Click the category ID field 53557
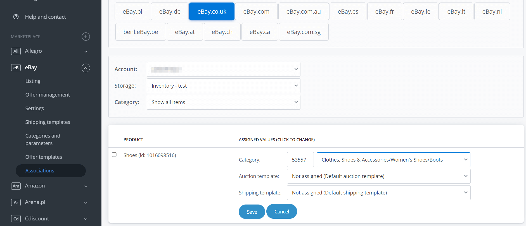 click(x=300, y=160)
